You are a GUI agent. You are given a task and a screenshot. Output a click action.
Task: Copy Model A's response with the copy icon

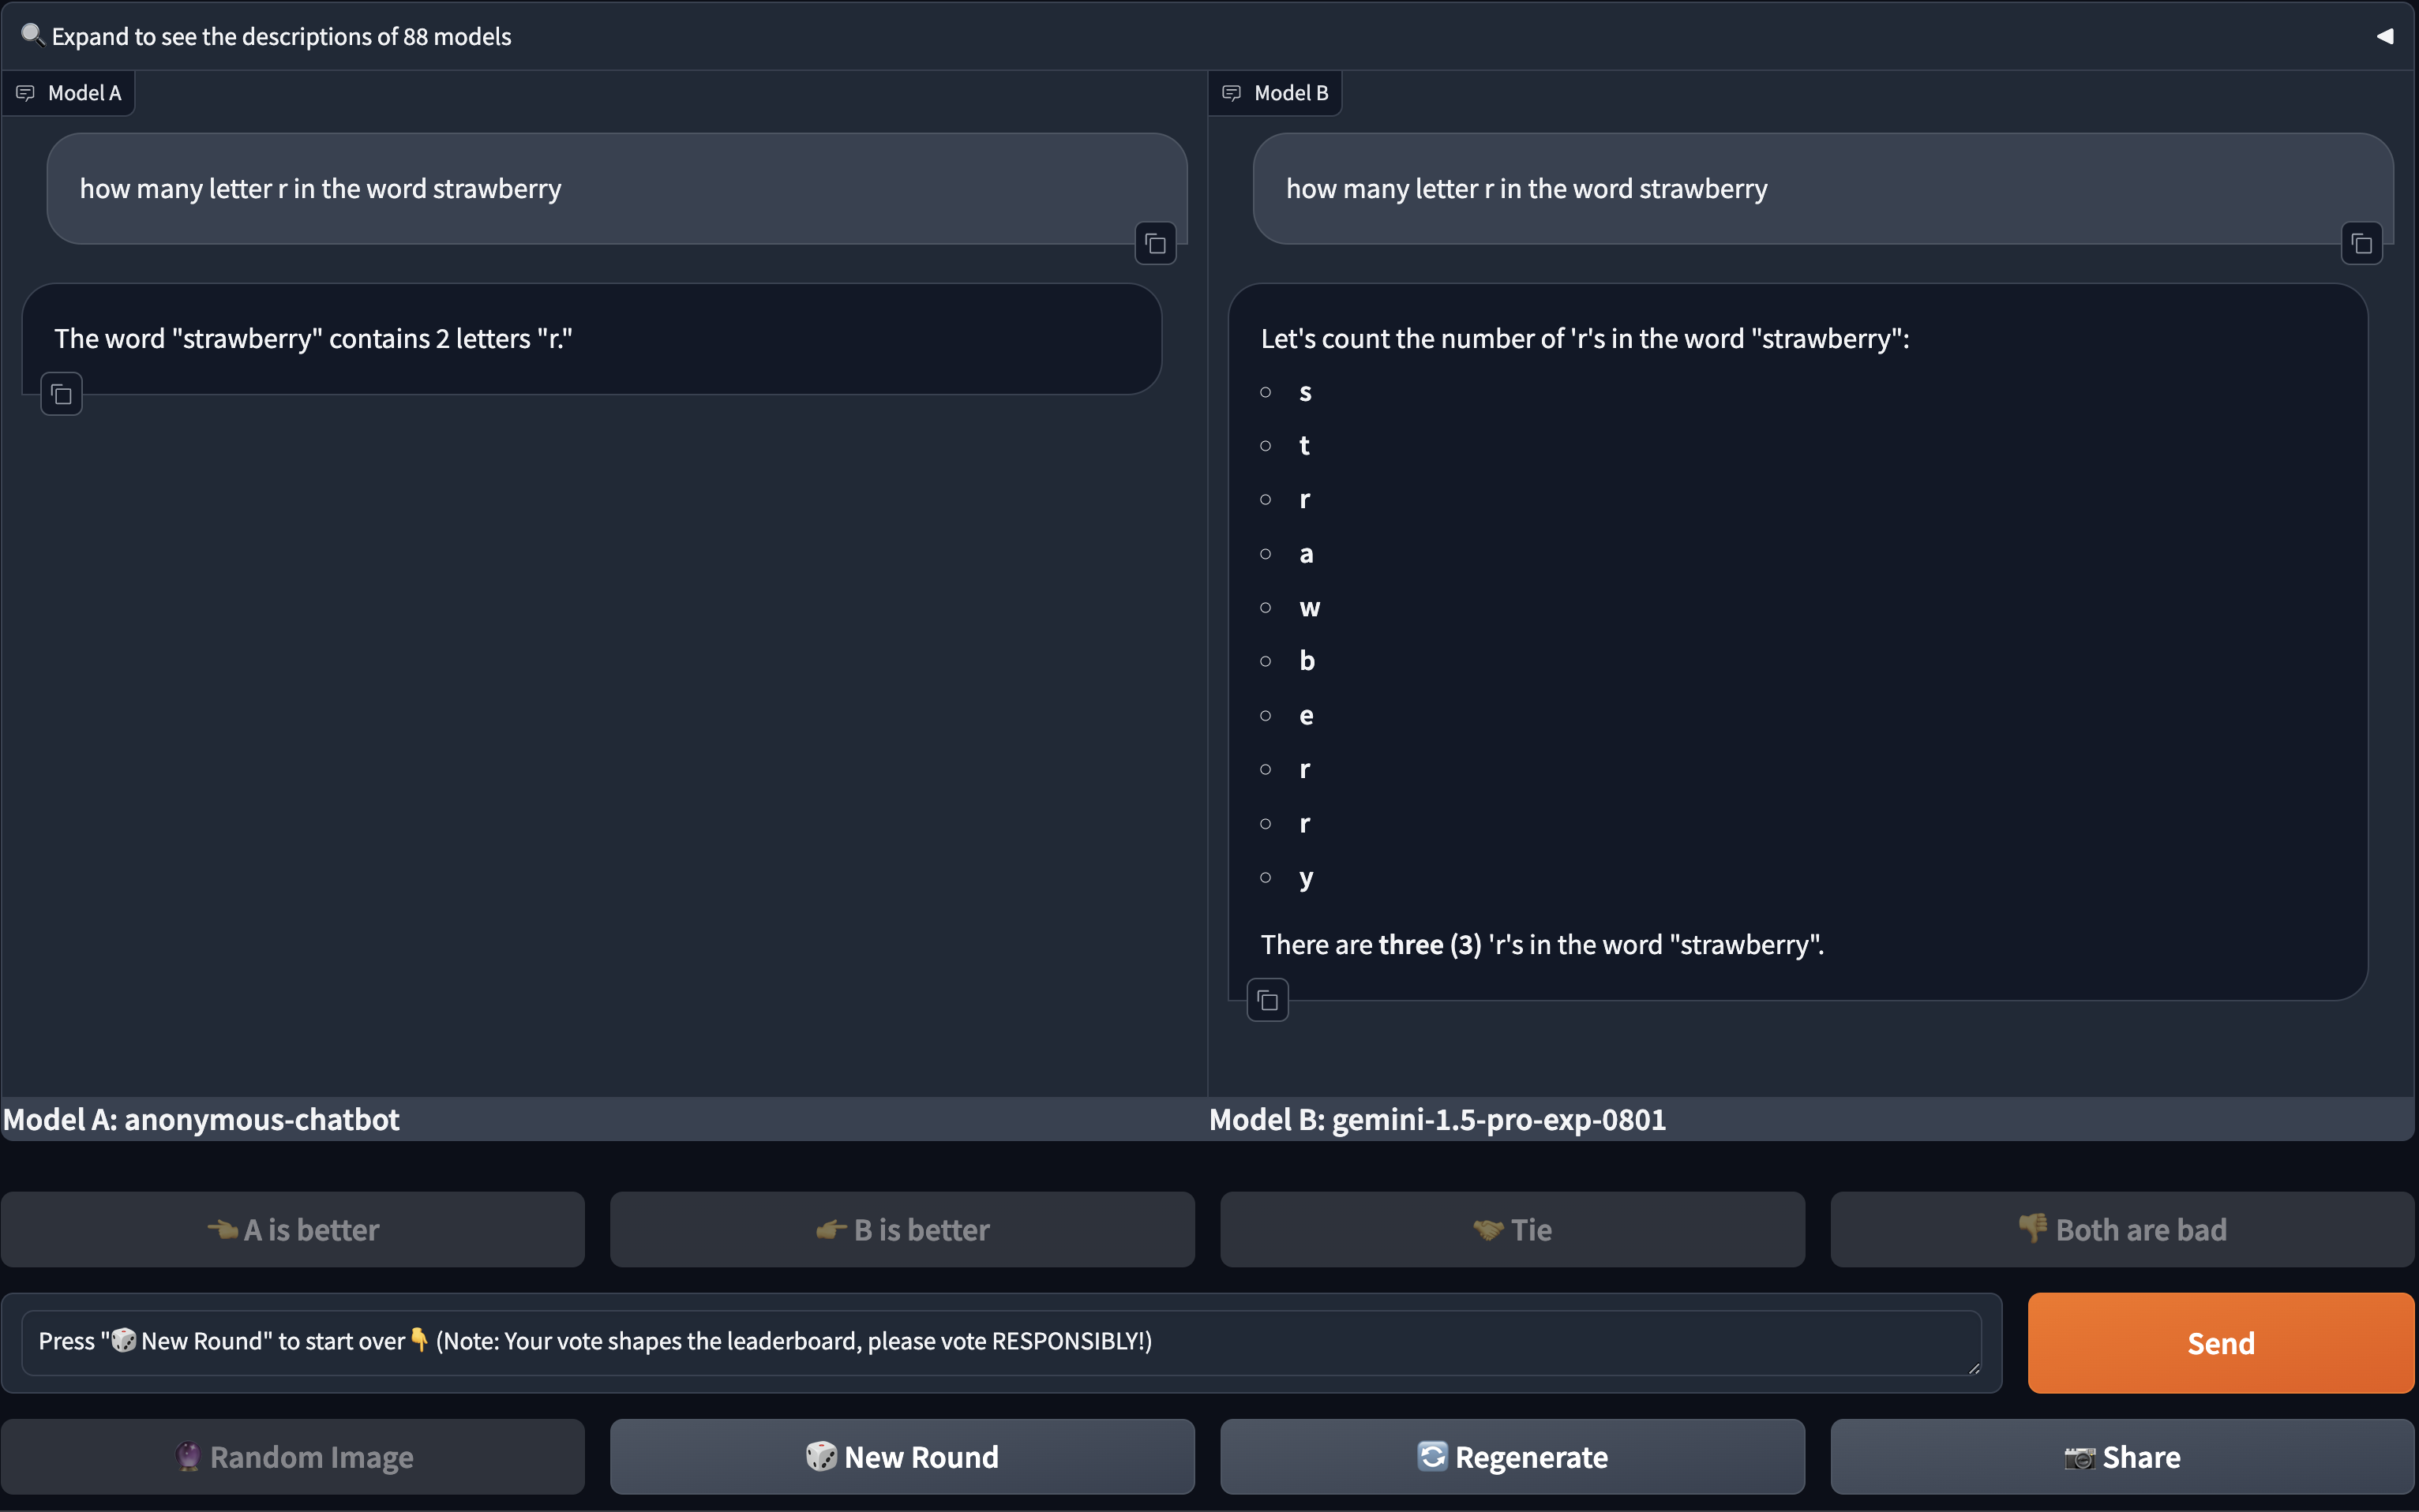click(x=60, y=394)
